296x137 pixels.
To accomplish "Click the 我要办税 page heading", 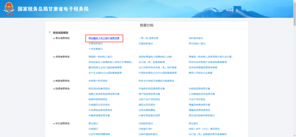I will (147, 25).
